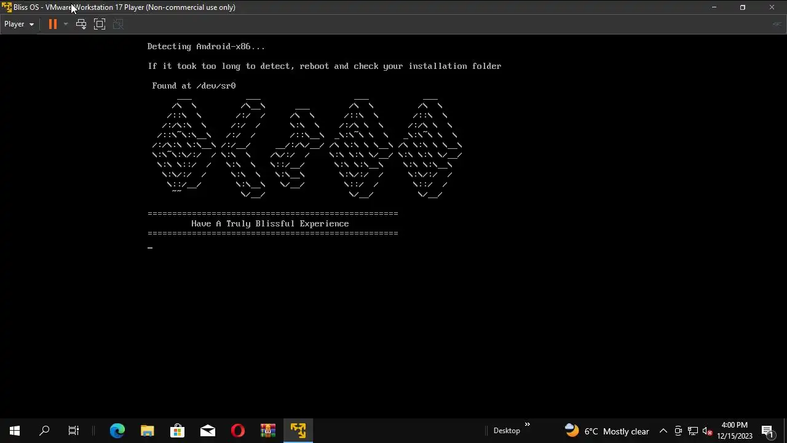Launch Microsoft Edge from taskbar
This screenshot has height=443, width=787.
tap(117, 431)
